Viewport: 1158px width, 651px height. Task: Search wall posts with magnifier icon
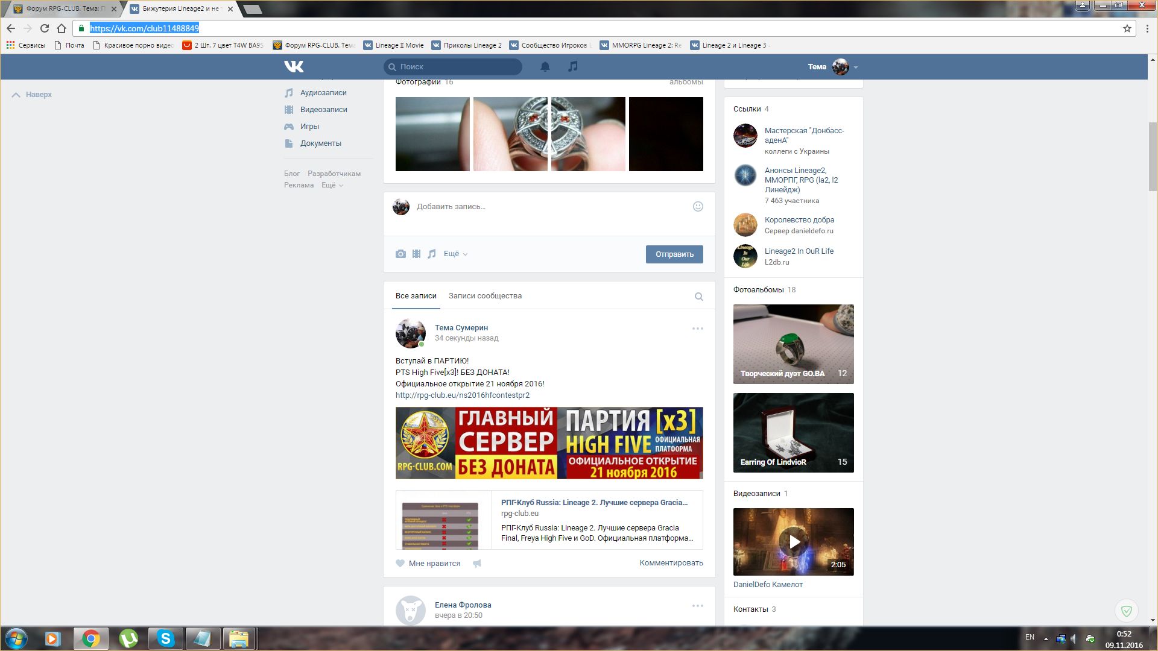699,297
